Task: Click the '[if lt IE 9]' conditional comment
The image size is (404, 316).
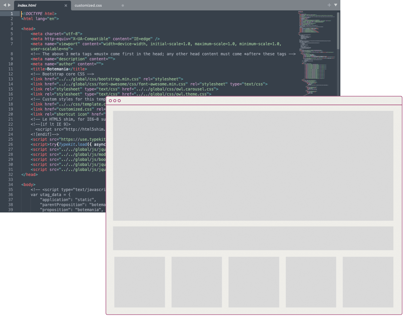Action: (x=51, y=124)
